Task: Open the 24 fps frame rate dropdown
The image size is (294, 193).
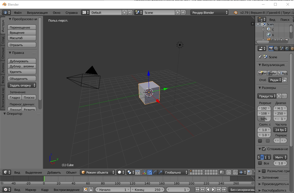Action: click(x=280, y=130)
